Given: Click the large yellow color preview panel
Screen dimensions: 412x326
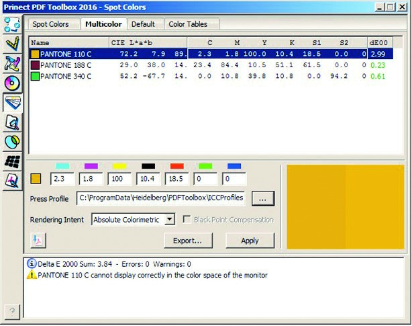Looking at the screenshot, I should 346,207.
